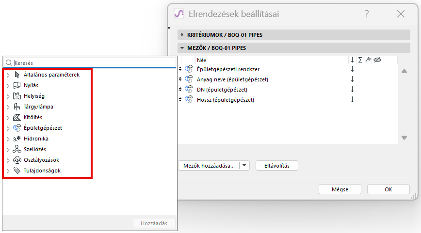Expand the KRITÉRIUMOK / BOQ-01 PIPES panel

(183, 35)
